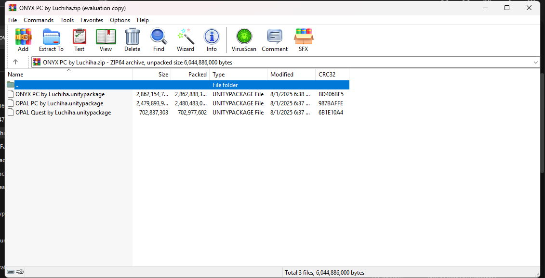Open the Find magnifier tool

point(159,36)
